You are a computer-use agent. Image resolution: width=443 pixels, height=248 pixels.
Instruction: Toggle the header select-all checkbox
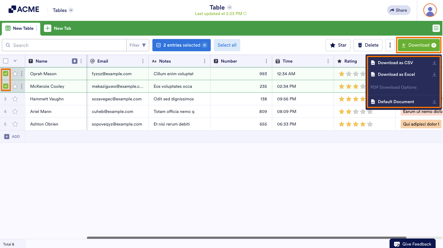tap(6, 61)
